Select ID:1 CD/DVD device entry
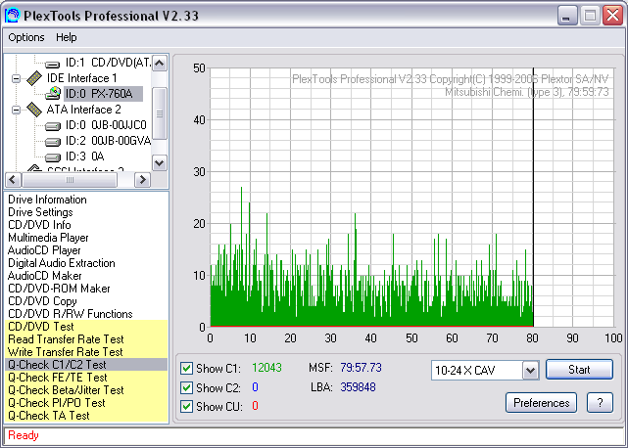The image size is (628, 448). point(108,63)
